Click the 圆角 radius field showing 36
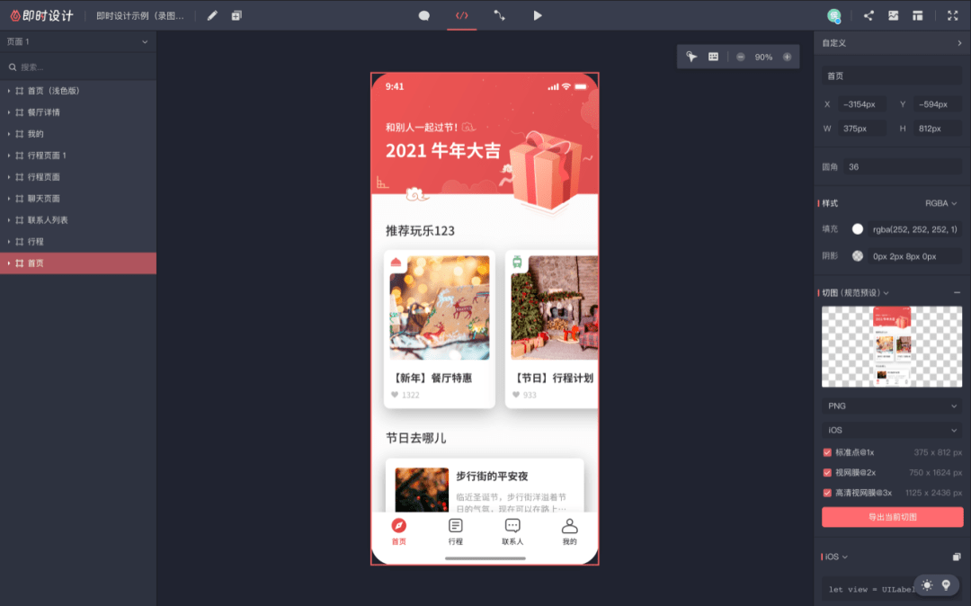The height and width of the screenshot is (606, 971). click(x=903, y=167)
